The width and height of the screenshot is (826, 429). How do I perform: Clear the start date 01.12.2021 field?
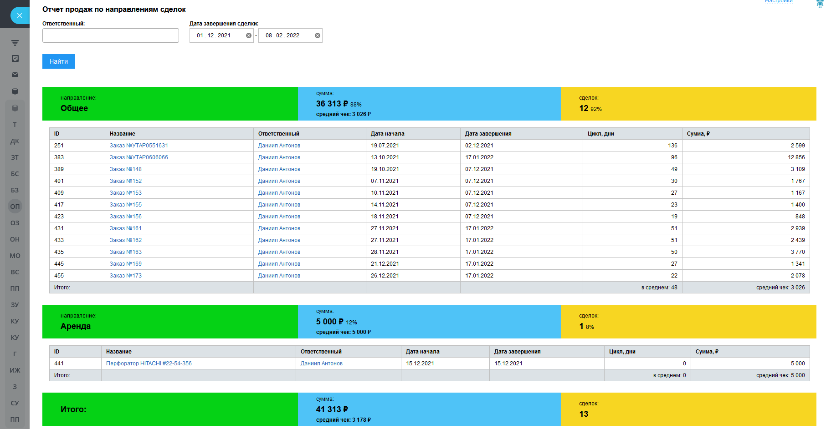(x=249, y=35)
